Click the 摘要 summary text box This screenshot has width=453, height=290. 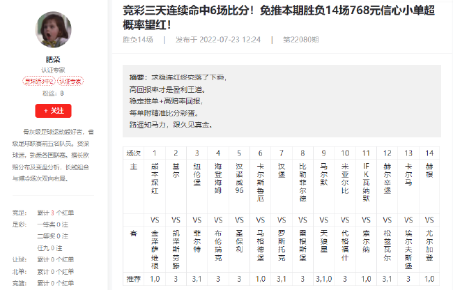[282, 101]
